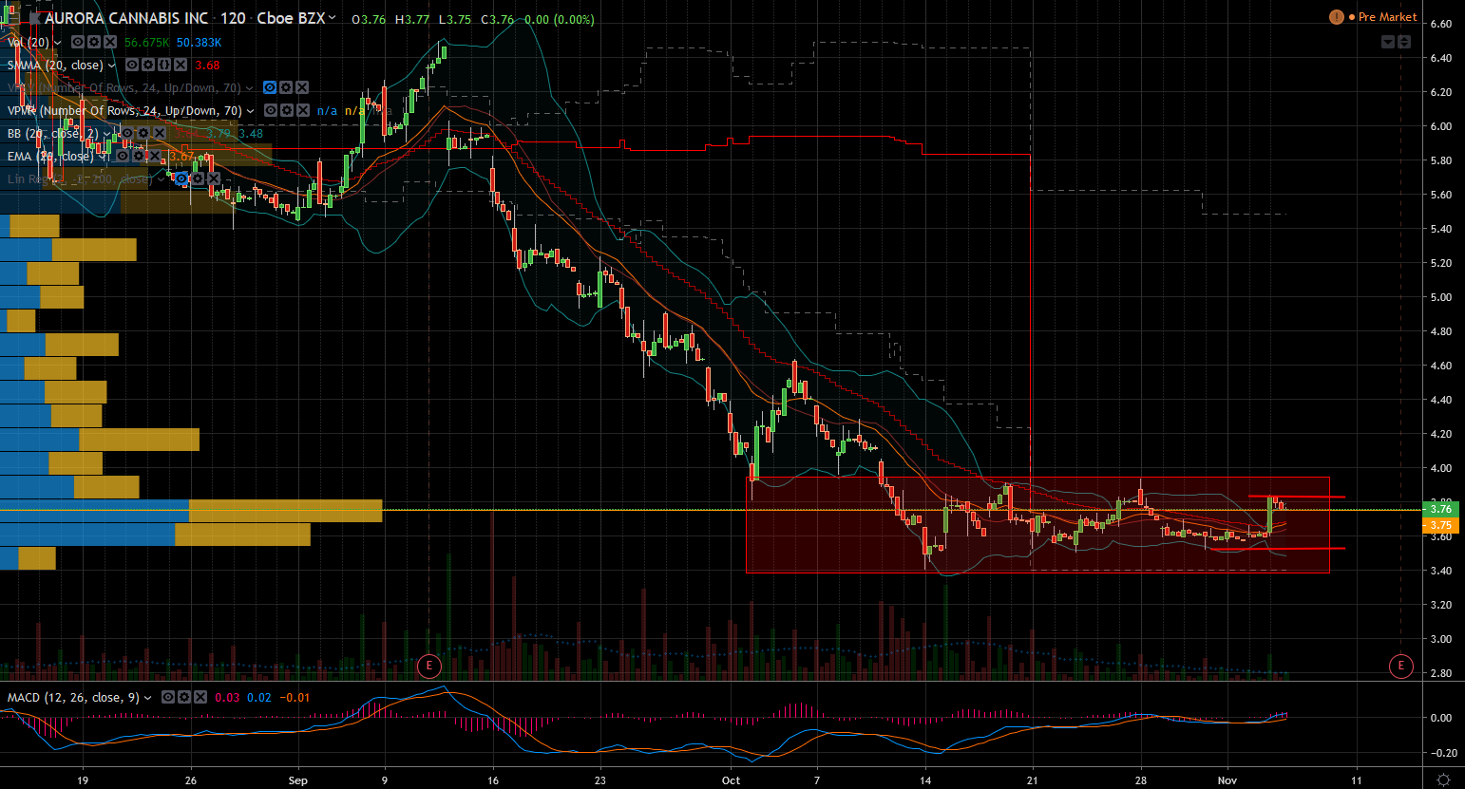Screen dimensions: 1465x789
Task: Open settings gear for the dimmed VPVR indicator
Action: (286, 88)
